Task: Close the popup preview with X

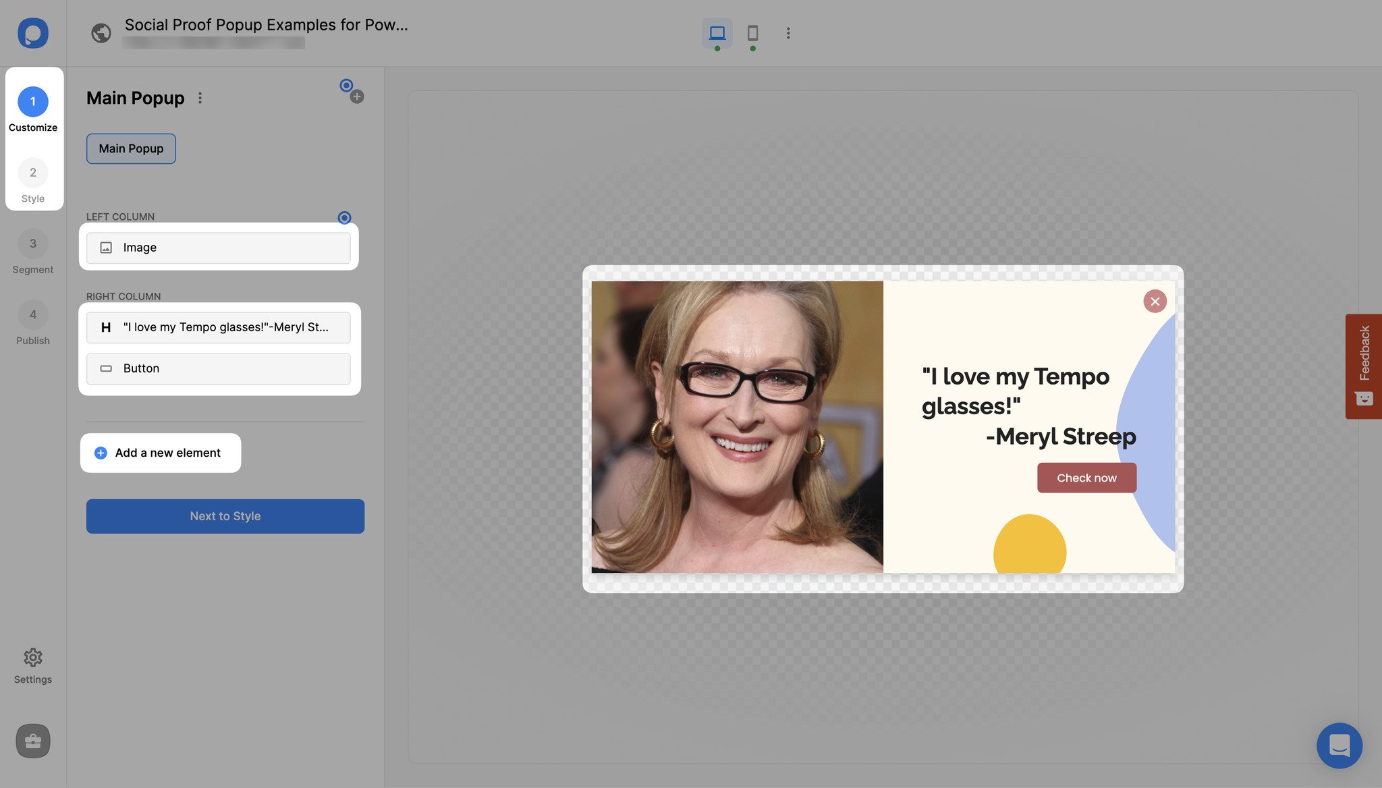Action: point(1155,301)
